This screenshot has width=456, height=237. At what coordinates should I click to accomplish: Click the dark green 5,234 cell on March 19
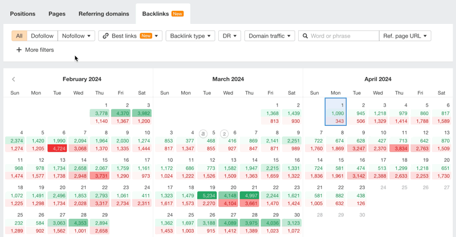[x=207, y=195]
